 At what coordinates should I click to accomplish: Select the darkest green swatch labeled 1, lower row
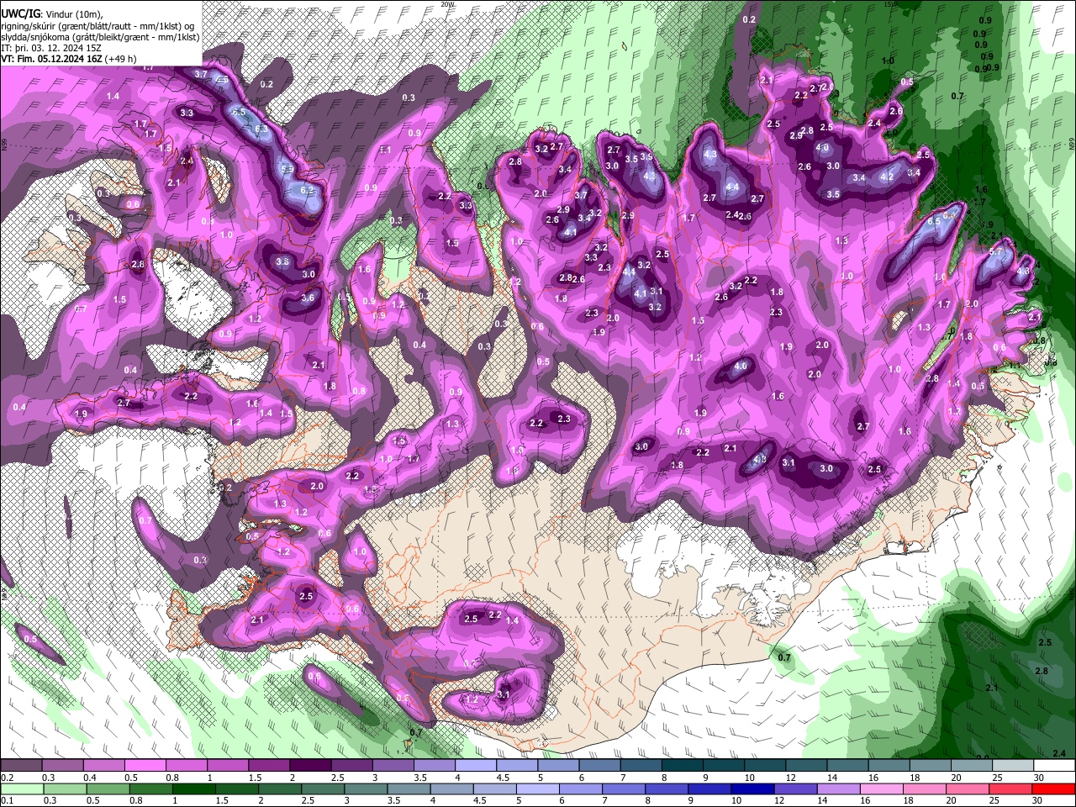coord(193,789)
